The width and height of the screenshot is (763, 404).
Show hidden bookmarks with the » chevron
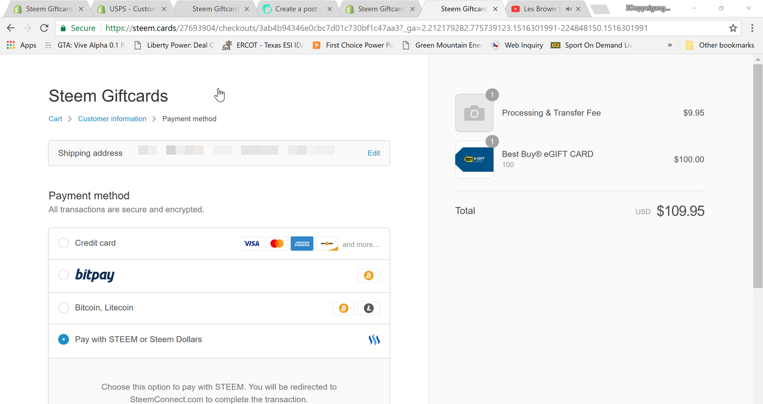[x=670, y=45]
